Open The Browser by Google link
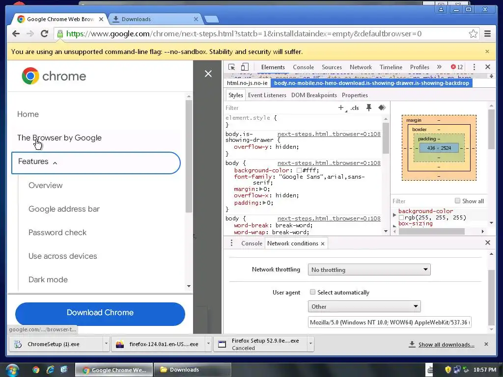Screen dimensions: 503x377 59,138
